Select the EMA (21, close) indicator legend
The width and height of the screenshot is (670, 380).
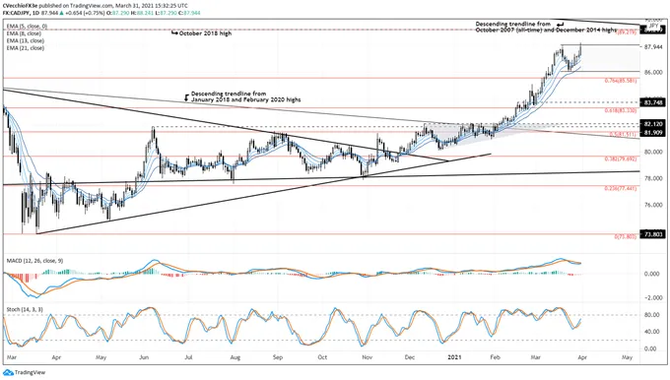click(26, 48)
